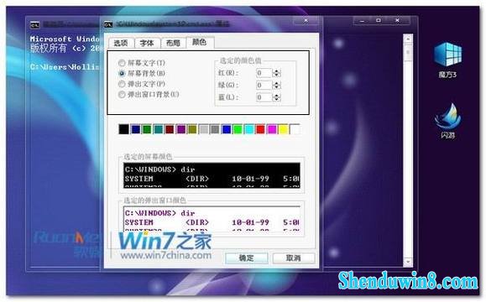Viewport: 486px width, 302px height.
Task: Choose 弹出文字(P) radio option
Action: click(x=122, y=84)
